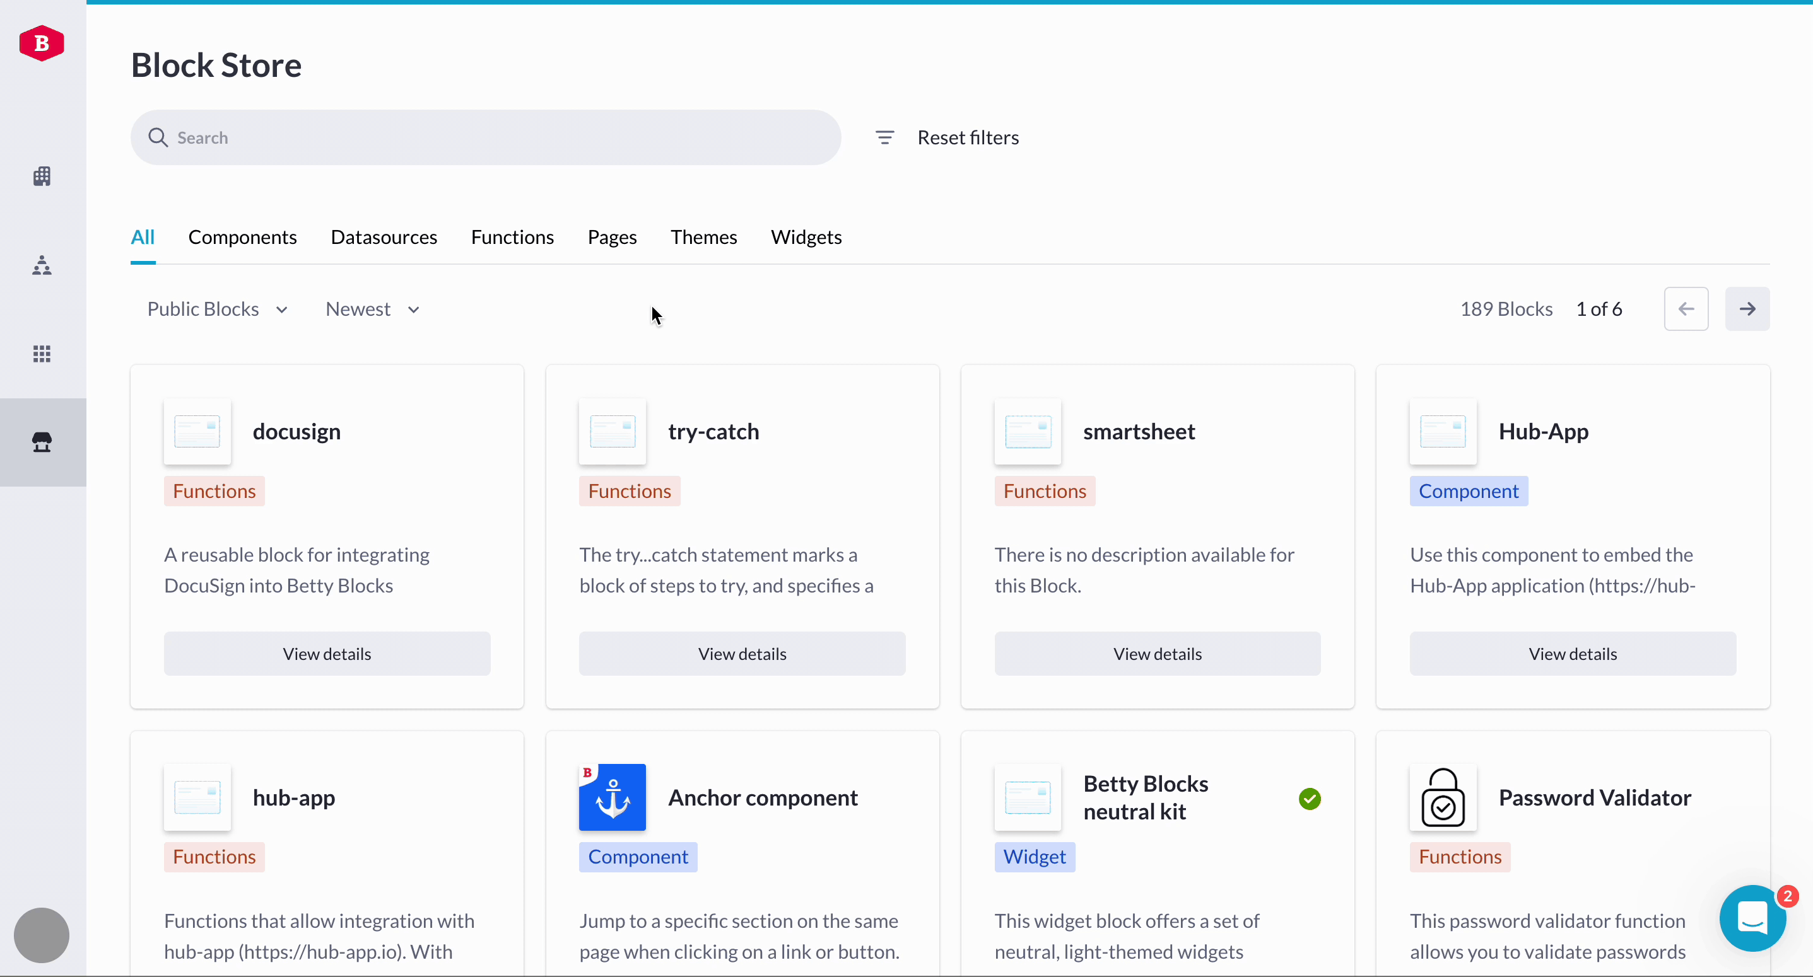This screenshot has height=977, width=1813.
Task: Click the Component tag on Hub-App card
Action: pyautogui.click(x=1469, y=491)
